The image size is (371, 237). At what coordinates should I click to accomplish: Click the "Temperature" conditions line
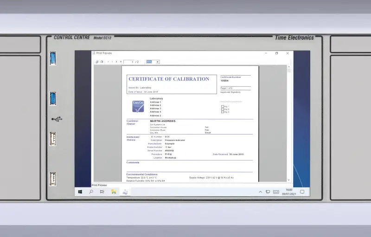tap(141, 178)
